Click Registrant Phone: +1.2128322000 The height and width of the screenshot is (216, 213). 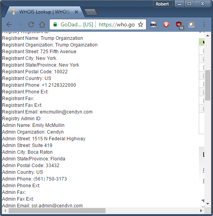coord(39,85)
